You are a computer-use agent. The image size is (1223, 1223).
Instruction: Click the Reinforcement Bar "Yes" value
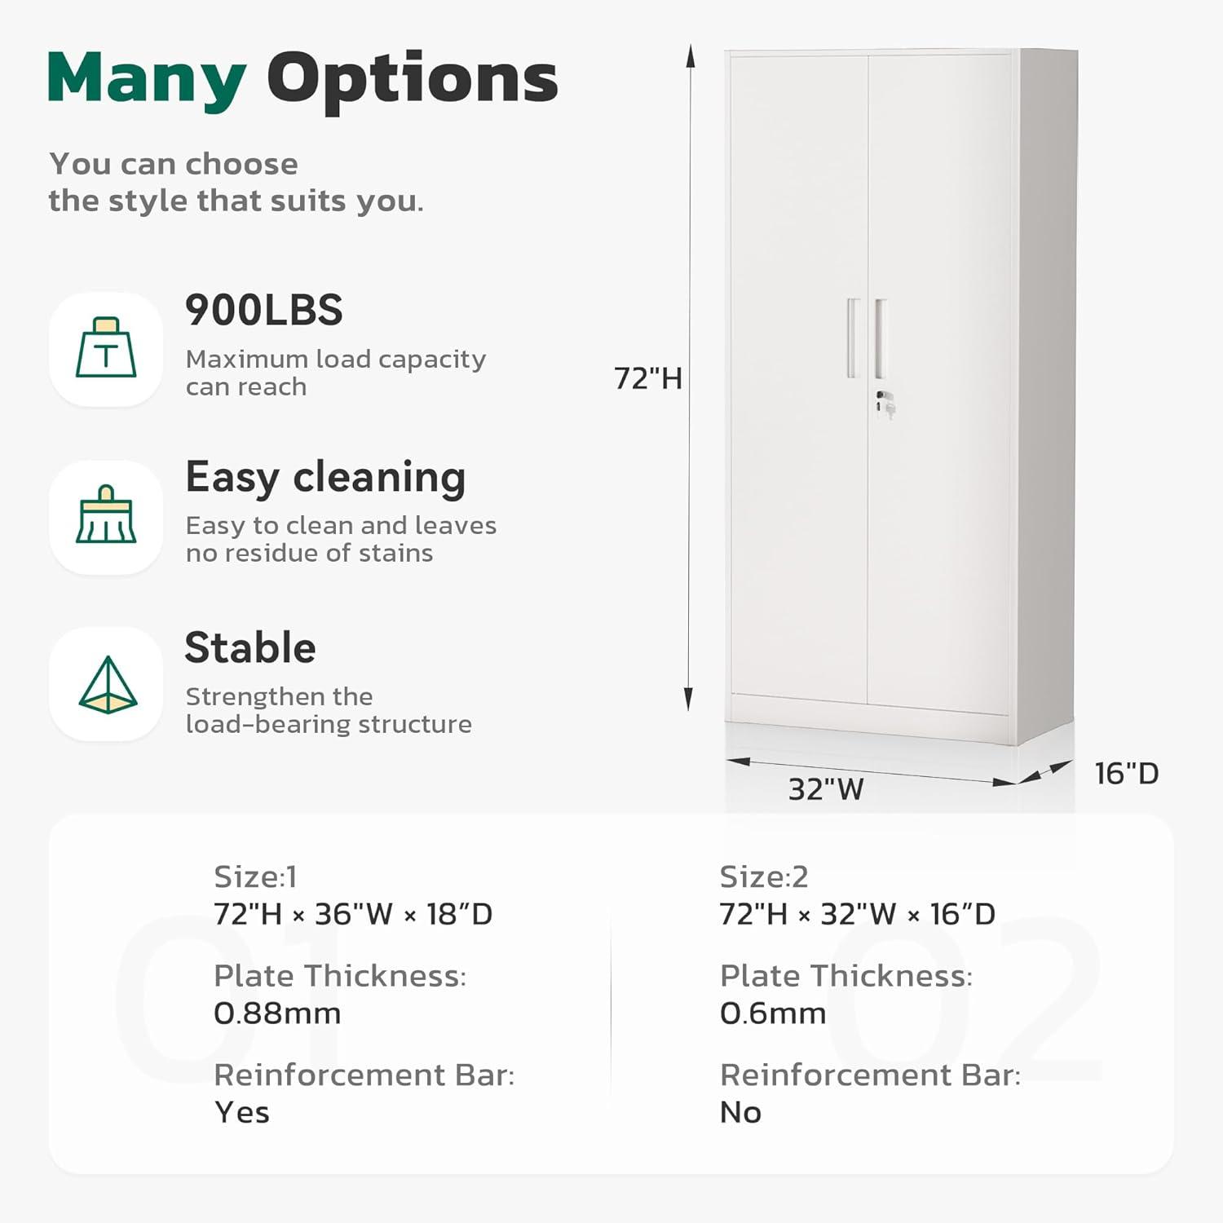tap(242, 1112)
